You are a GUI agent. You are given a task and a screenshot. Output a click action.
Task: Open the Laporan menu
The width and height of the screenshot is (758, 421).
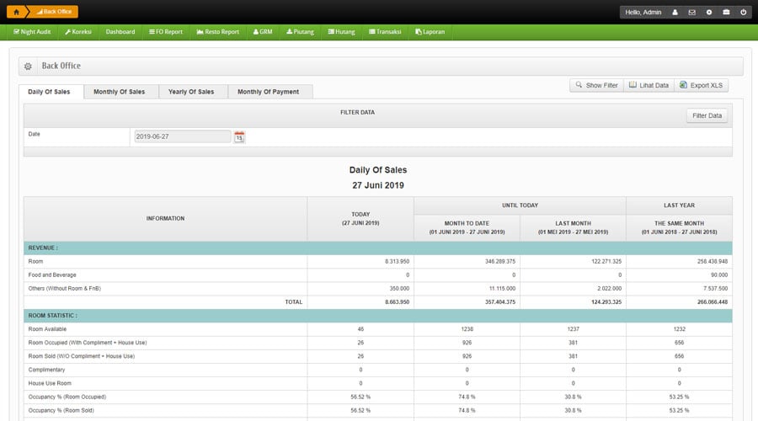tap(431, 32)
